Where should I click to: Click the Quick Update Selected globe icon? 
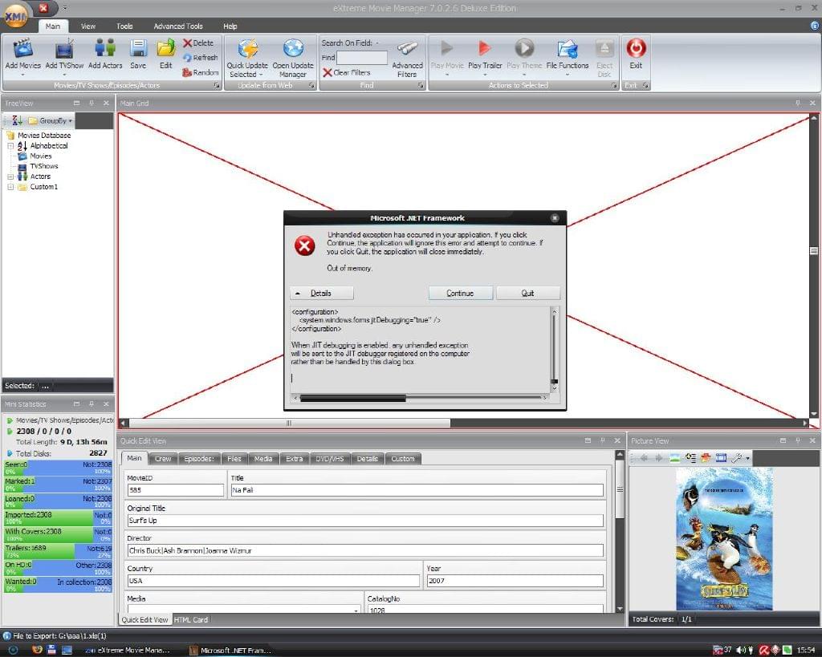(x=247, y=48)
